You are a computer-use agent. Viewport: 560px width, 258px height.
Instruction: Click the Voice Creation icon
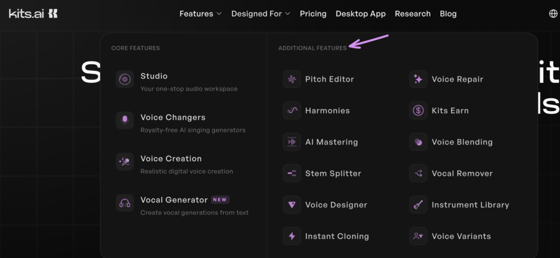125,162
